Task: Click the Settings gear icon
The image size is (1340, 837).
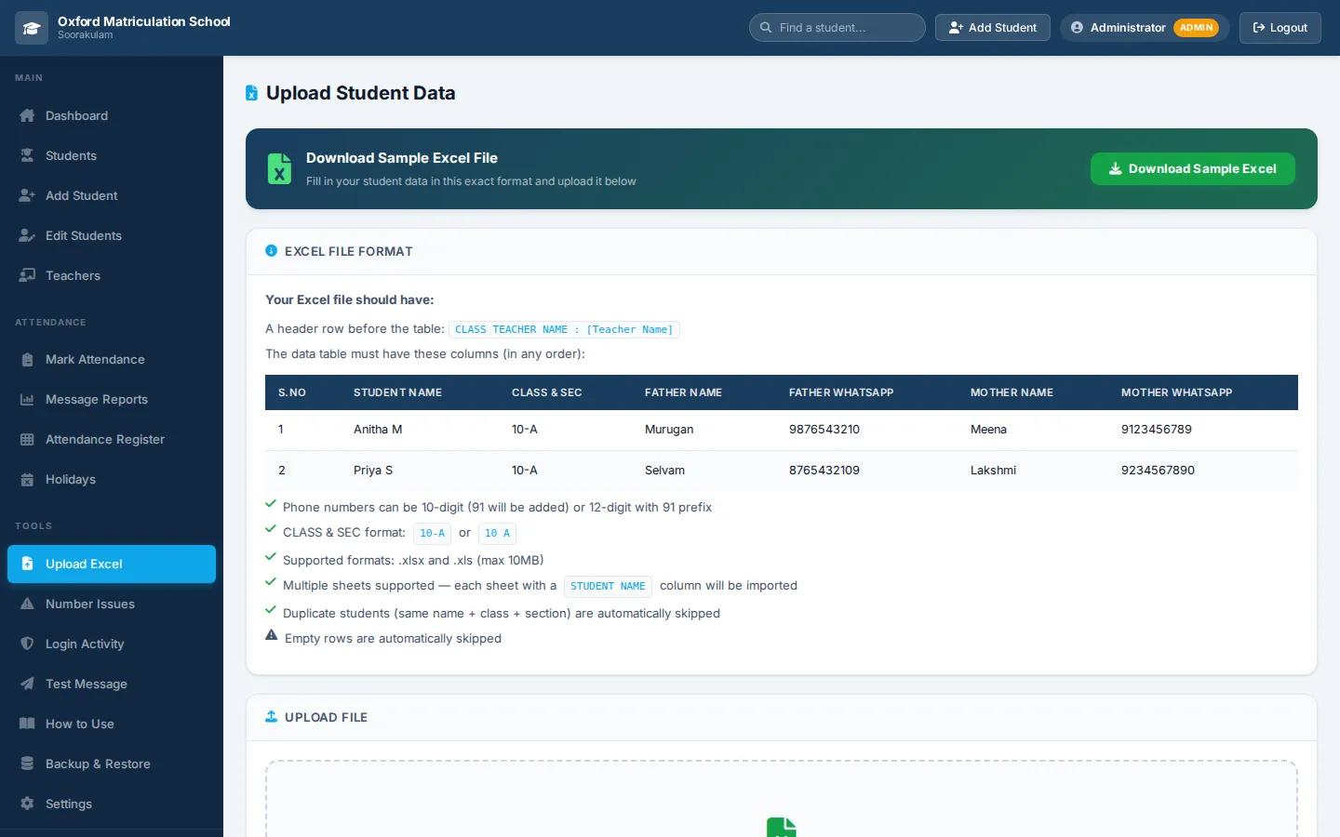Action: (27, 804)
